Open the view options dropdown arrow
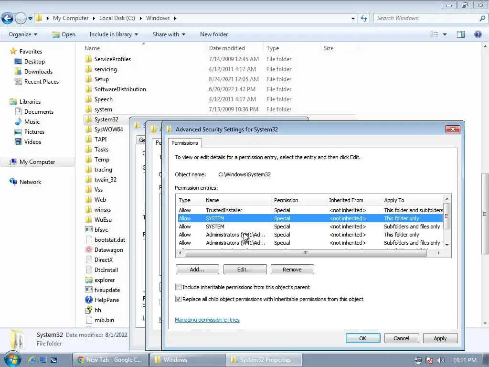This screenshot has width=489, height=367. [x=445, y=34]
